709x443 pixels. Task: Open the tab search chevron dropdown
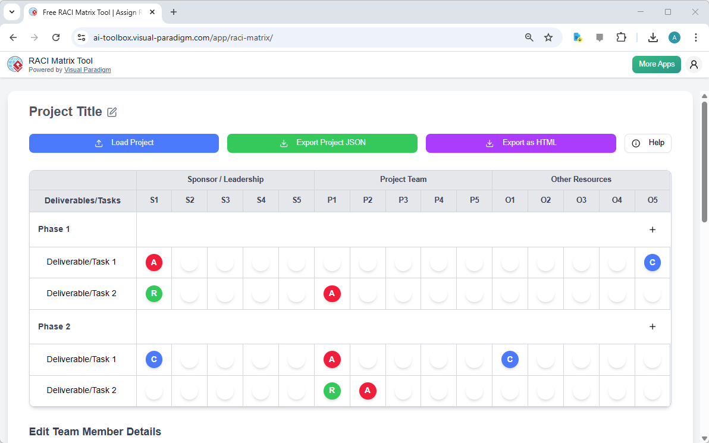click(x=11, y=12)
